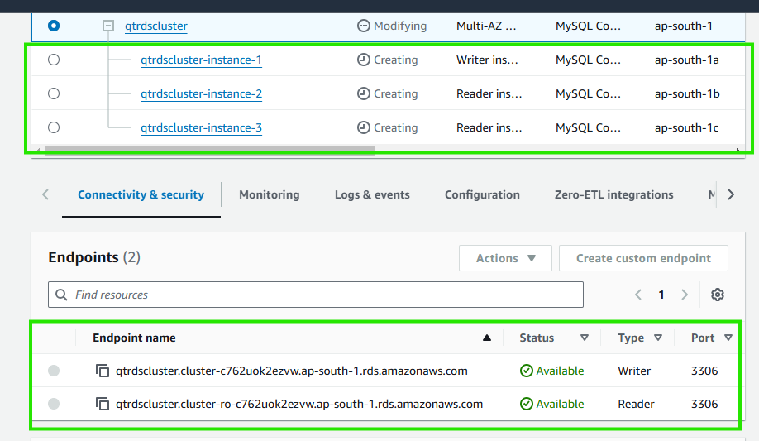The width and height of the screenshot is (759, 441).
Task: Open the Logs & events tab
Action: click(x=372, y=194)
